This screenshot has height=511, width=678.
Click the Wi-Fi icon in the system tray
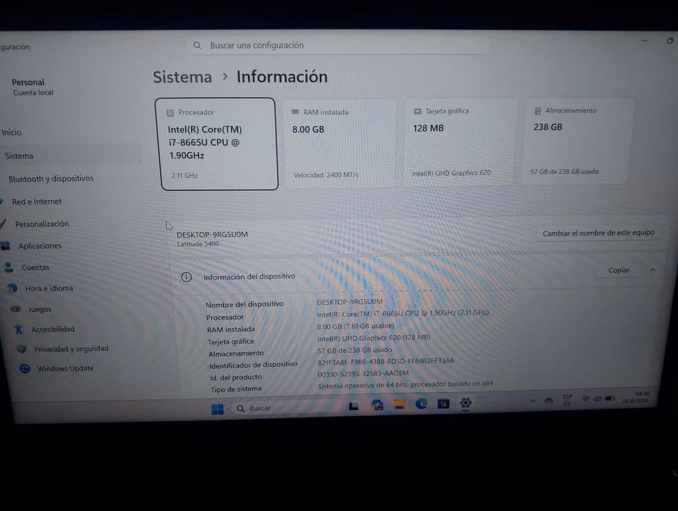pyautogui.click(x=586, y=399)
